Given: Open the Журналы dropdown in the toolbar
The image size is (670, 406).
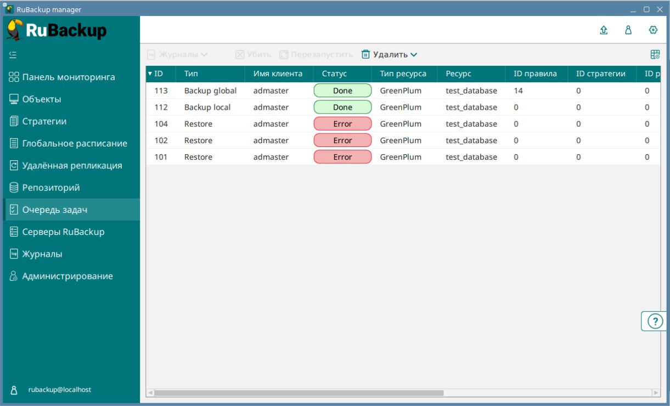Looking at the screenshot, I should [x=177, y=54].
